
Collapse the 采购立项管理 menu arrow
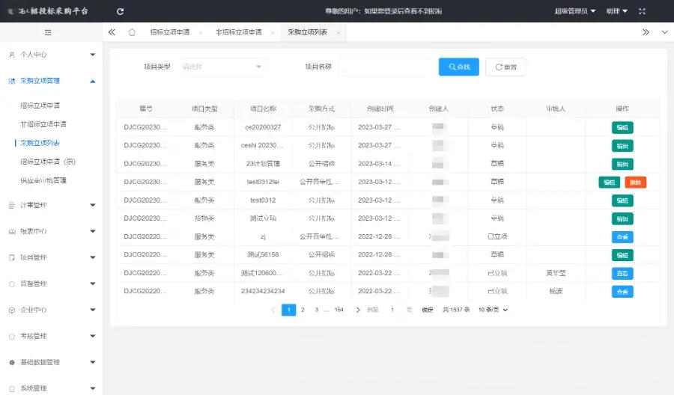93,81
